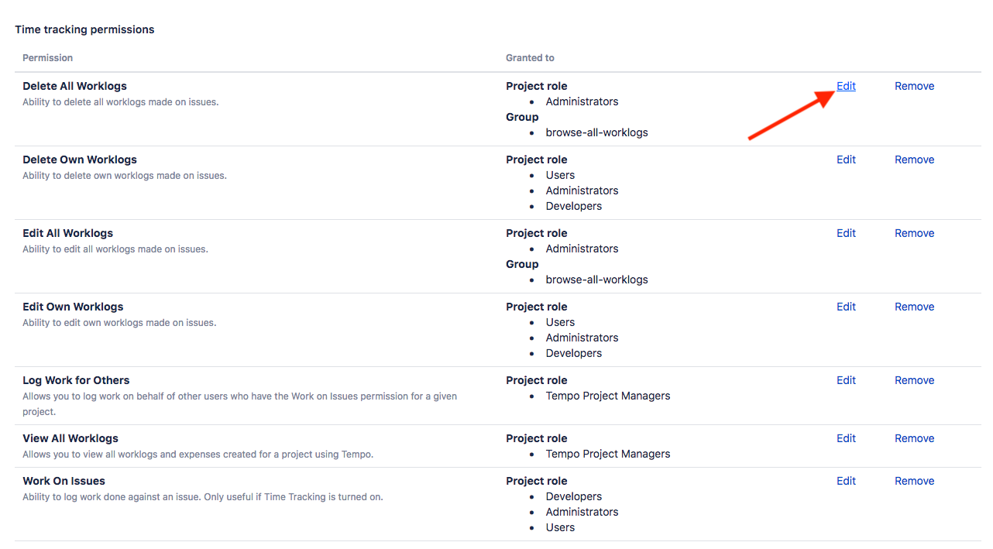993x549 pixels.
Task: Edit the Edit All Worklogs permission
Action: [846, 233]
